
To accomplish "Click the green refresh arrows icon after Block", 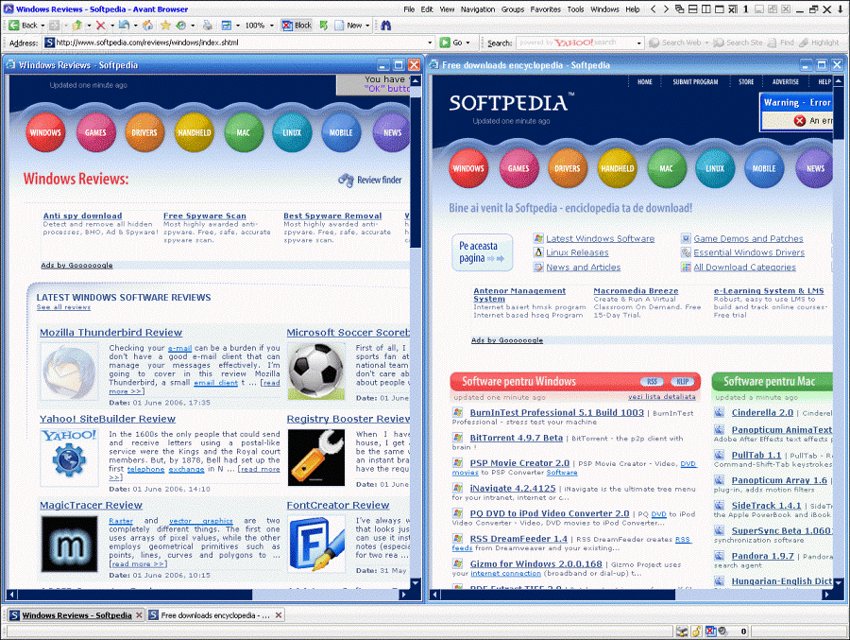I will point(324,25).
